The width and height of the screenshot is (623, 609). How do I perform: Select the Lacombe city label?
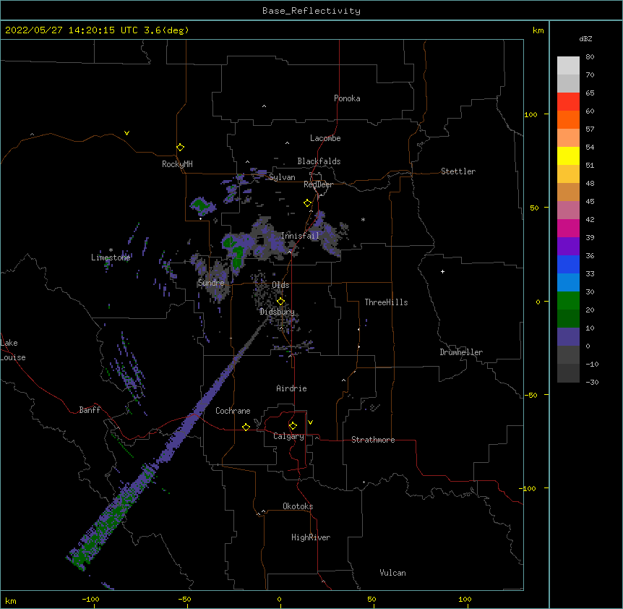(x=325, y=138)
